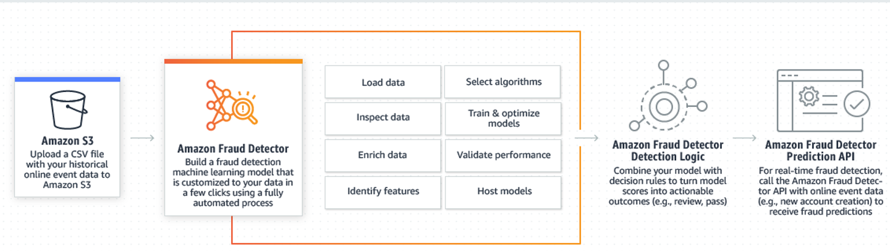The height and width of the screenshot is (251, 890).
Task: Open the Train & optimize models box
Action: [x=503, y=118]
